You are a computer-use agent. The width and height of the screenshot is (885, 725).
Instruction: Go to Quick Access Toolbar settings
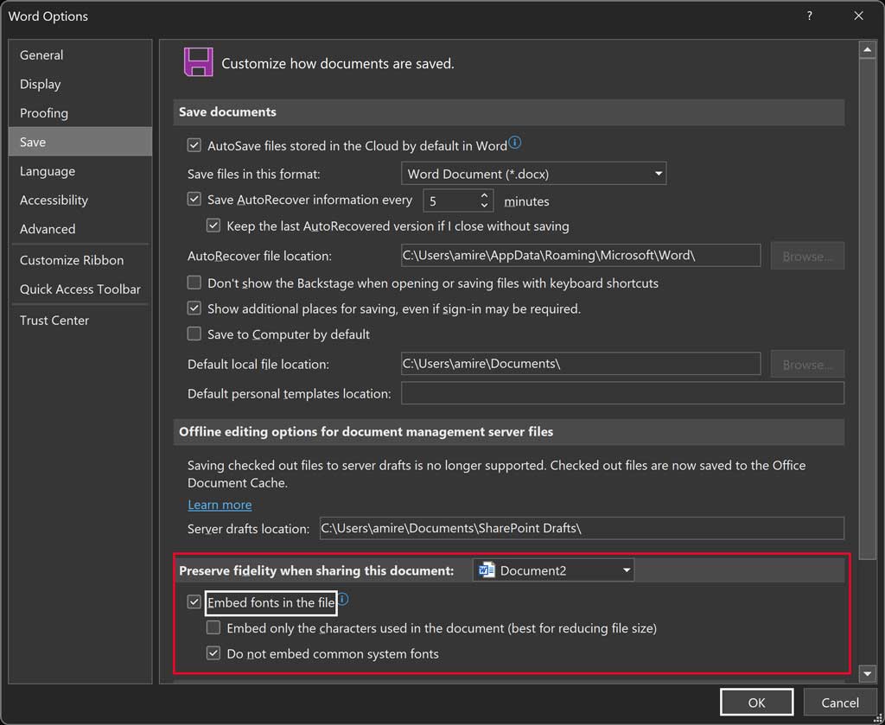(80, 289)
